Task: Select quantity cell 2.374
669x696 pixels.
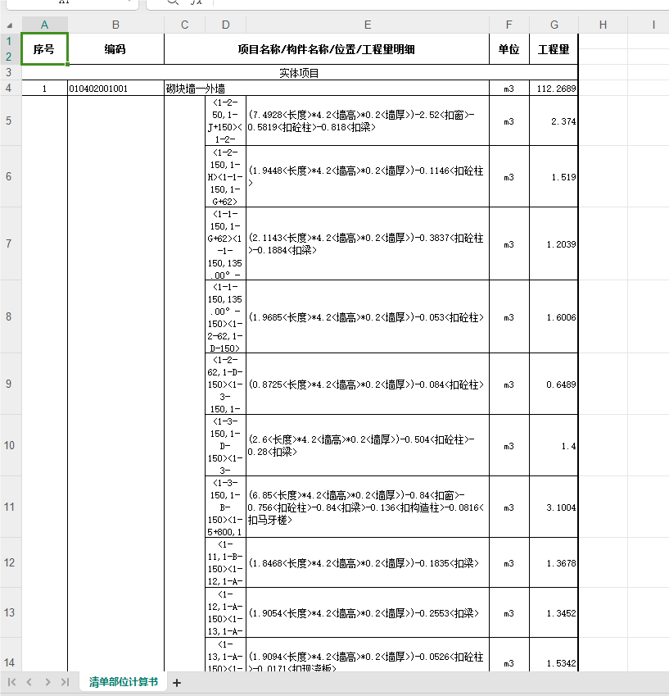Action: pyautogui.click(x=554, y=121)
